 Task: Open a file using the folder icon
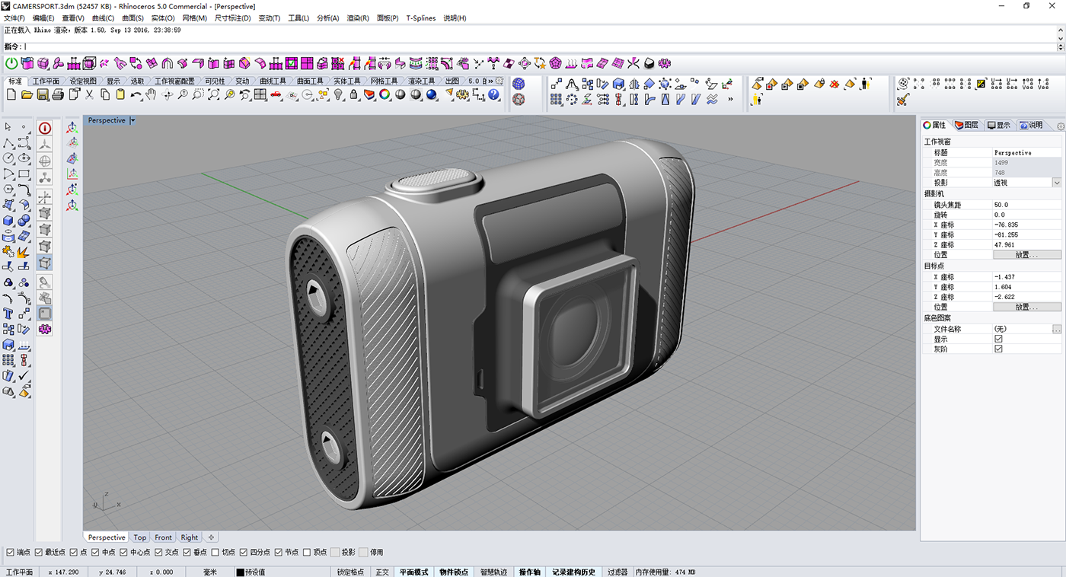tap(25, 95)
